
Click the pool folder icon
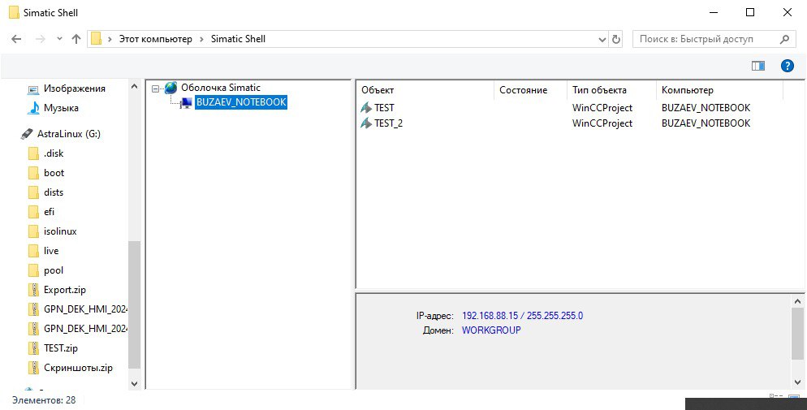[33, 270]
